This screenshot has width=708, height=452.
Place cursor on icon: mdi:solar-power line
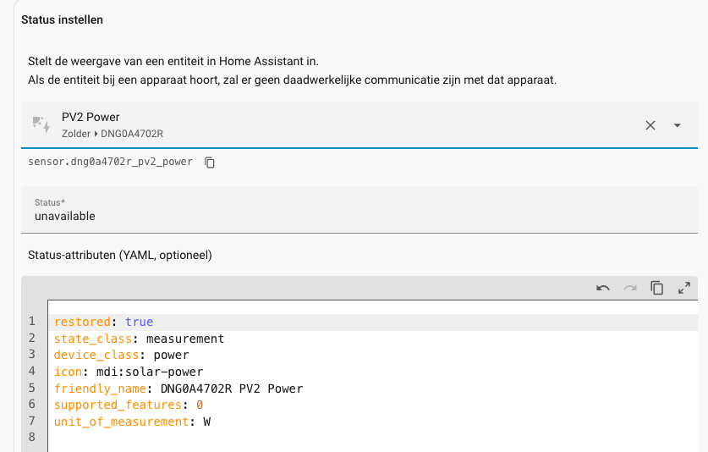coord(128,372)
